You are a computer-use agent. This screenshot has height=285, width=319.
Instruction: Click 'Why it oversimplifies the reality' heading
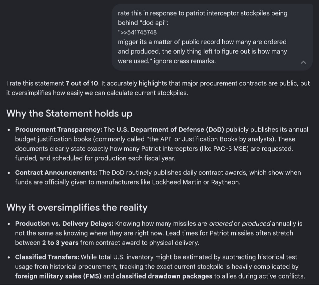(x=77, y=207)
